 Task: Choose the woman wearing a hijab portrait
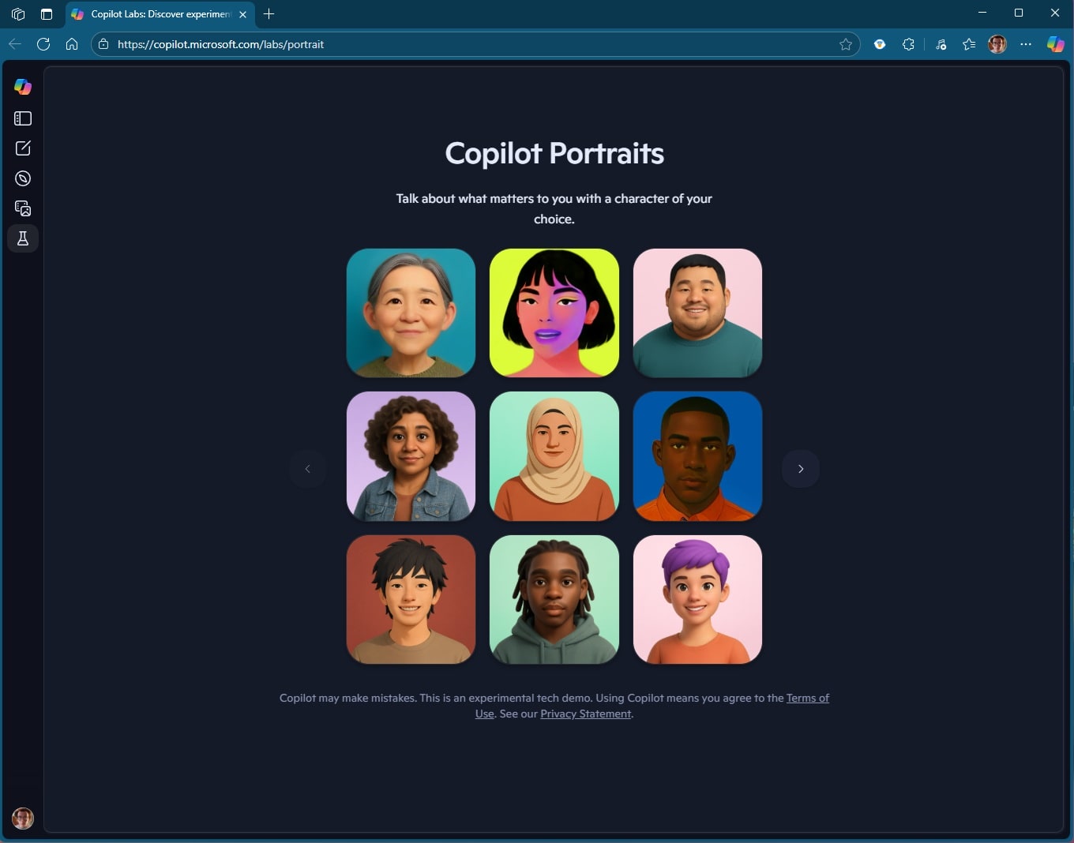click(554, 456)
